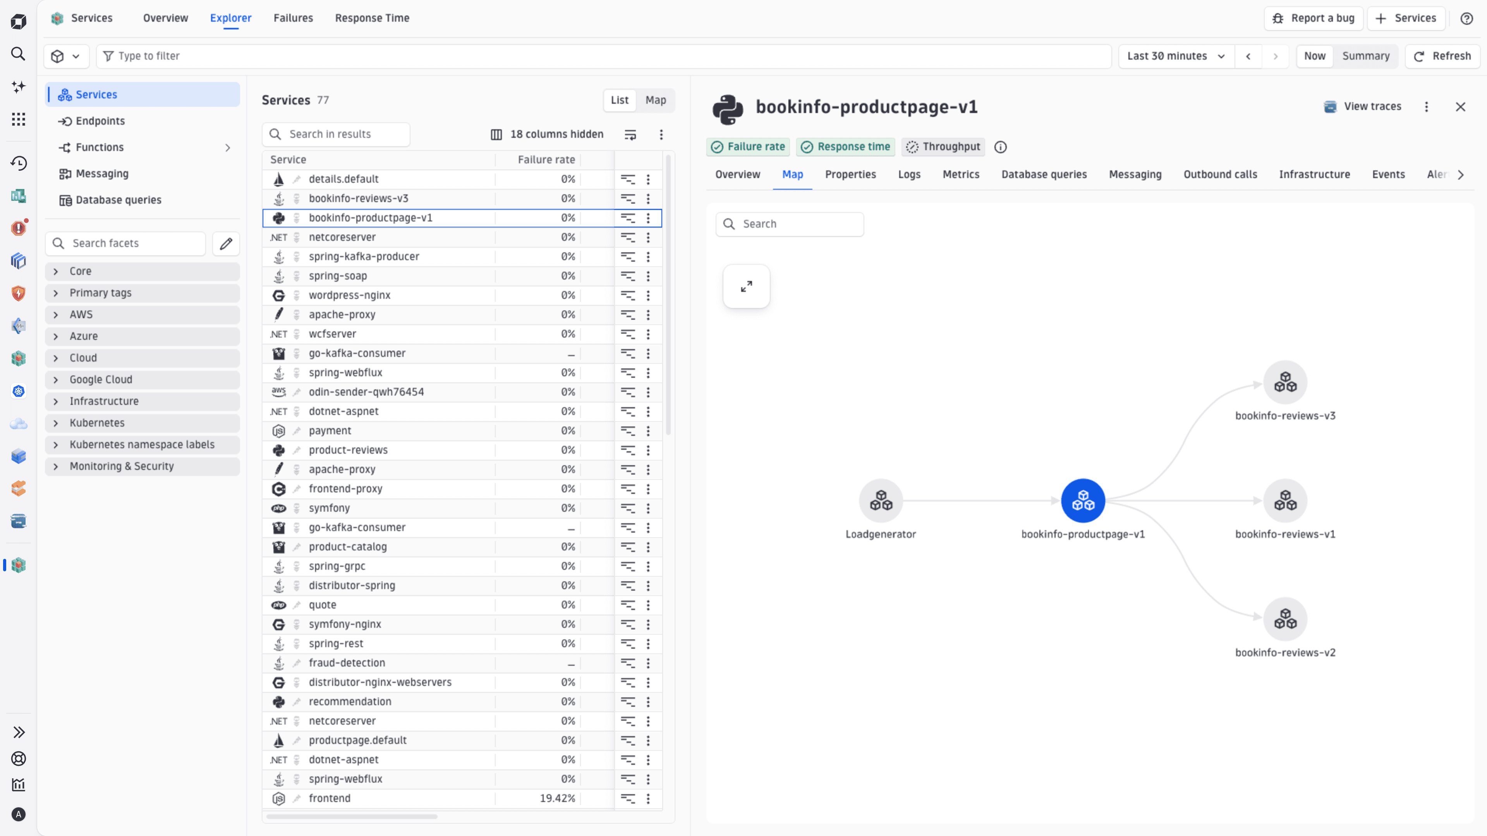Go to previous timeframe arrow

1248,56
